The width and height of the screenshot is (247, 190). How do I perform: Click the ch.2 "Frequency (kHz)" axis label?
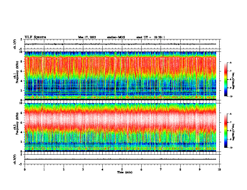(x=17, y=123)
